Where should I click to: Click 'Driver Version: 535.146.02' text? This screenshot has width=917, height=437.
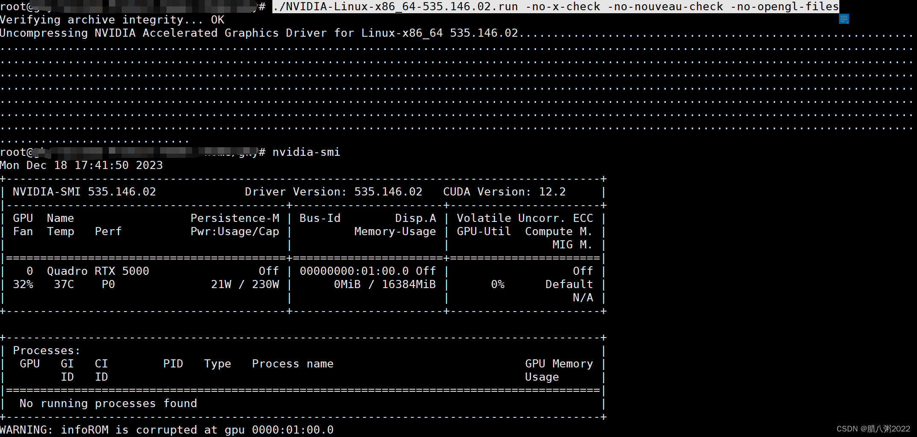click(x=333, y=192)
